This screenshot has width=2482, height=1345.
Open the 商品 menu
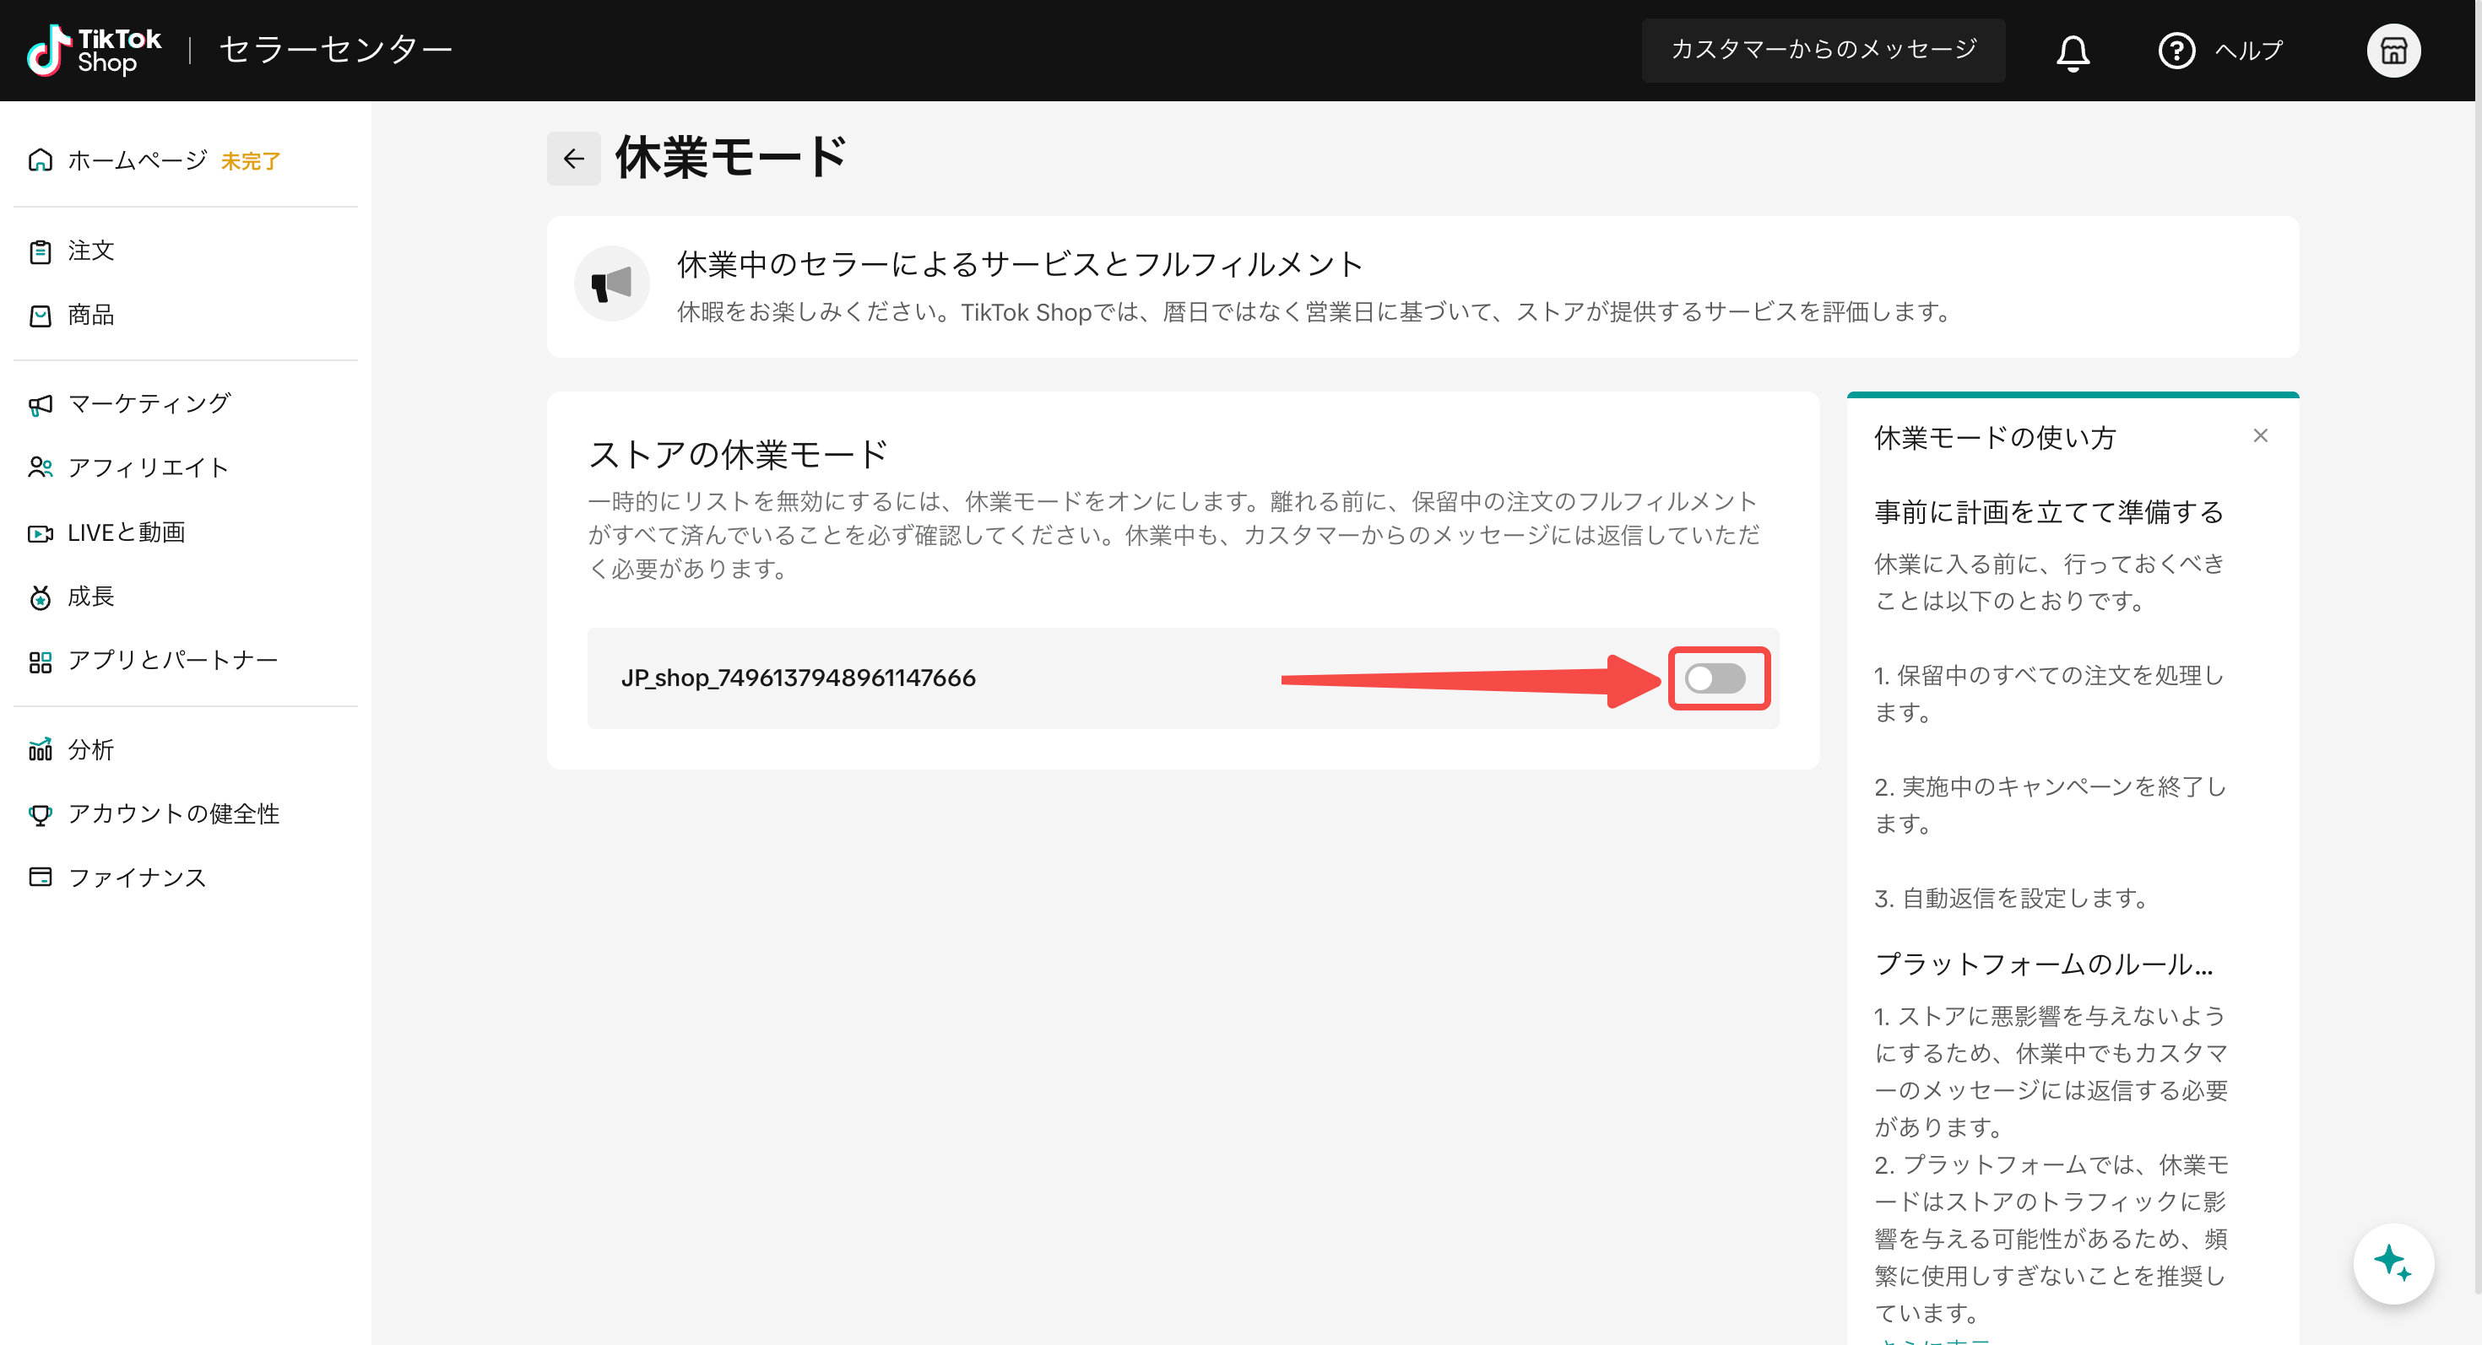(x=91, y=316)
